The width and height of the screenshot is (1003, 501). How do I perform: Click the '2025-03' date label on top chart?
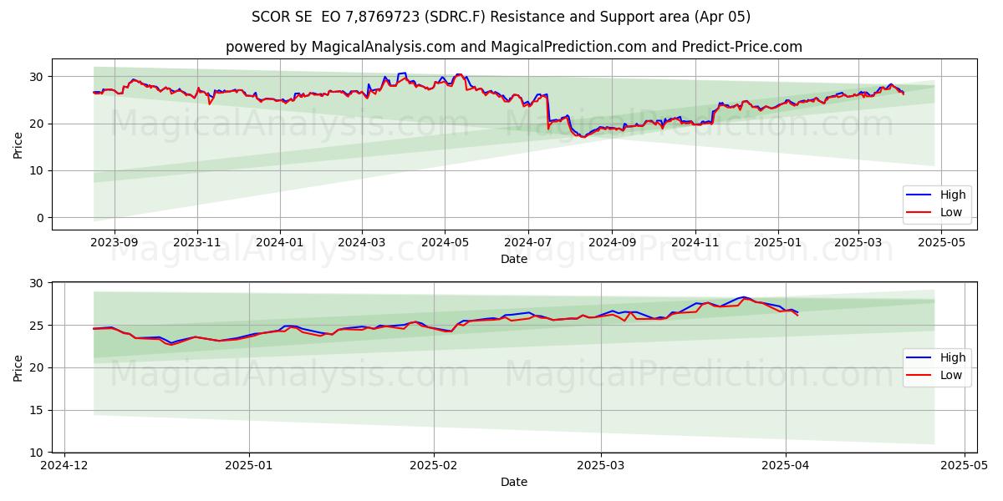pyautogui.click(x=858, y=242)
